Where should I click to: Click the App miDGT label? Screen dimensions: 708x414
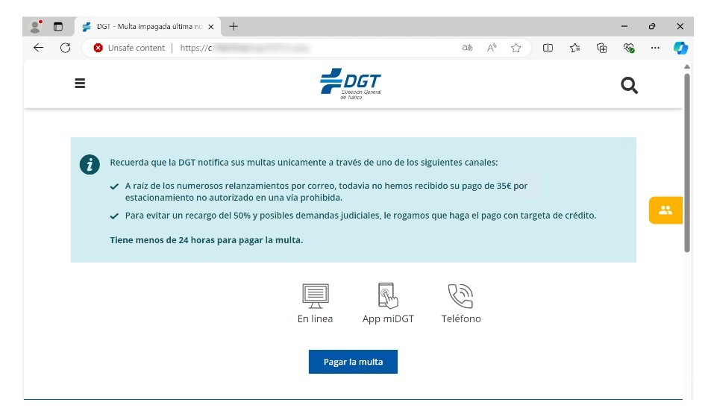coord(388,319)
